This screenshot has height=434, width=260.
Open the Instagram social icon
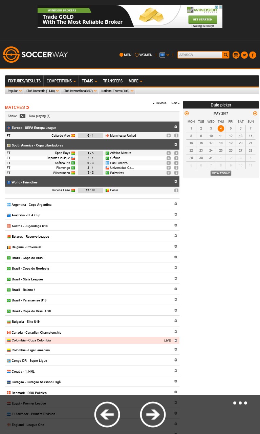pyautogui.click(x=236, y=55)
